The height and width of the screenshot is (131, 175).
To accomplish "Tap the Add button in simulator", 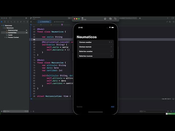I will pos(113,107).
